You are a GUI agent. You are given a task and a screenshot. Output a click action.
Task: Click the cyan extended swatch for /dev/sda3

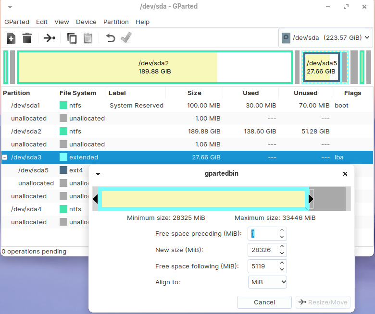coord(63,157)
